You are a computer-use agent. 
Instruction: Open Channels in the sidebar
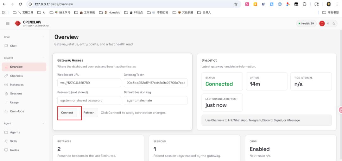point(24,76)
